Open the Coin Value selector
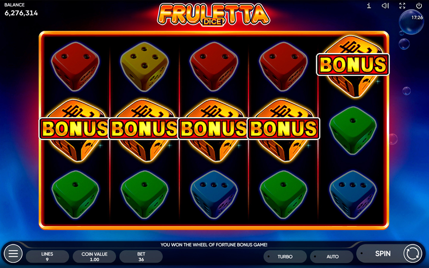The width and height of the screenshot is (429, 268). click(x=94, y=256)
